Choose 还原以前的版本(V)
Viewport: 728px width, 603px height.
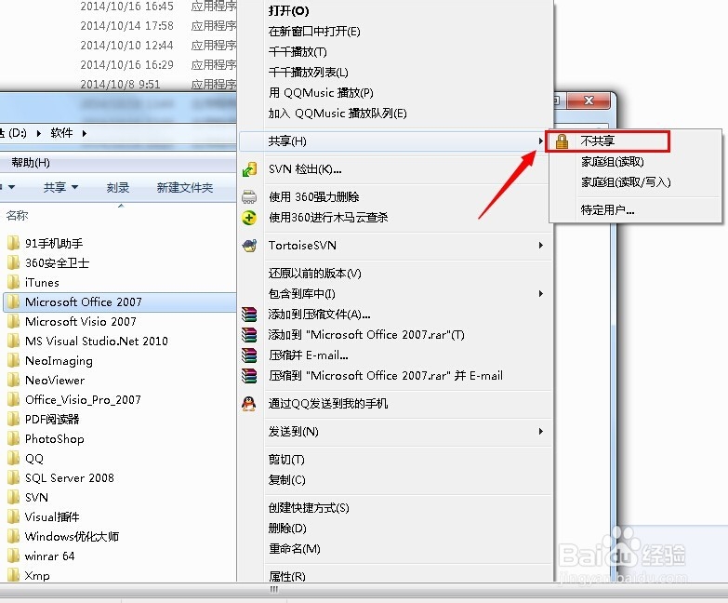[315, 274]
